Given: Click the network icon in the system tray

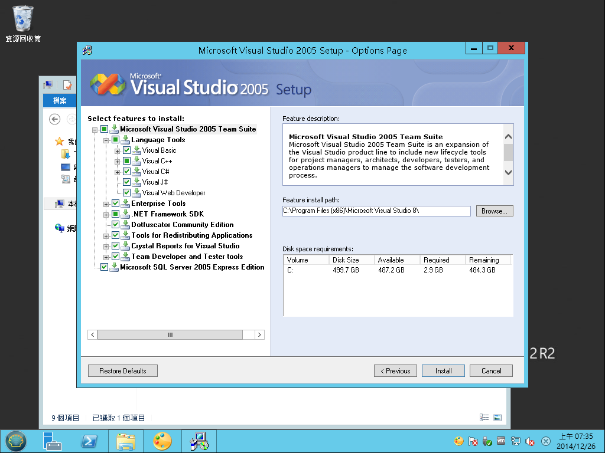Looking at the screenshot, I should (x=515, y=441).
